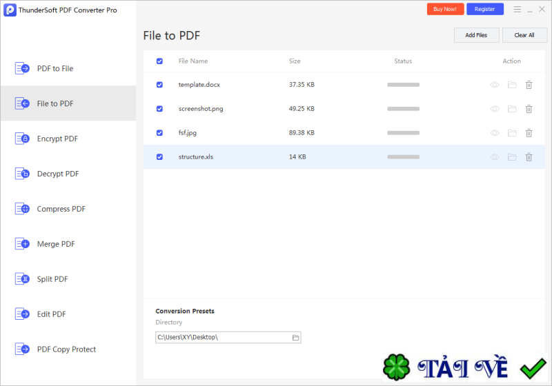Switch to PDF to File mode
The height and width of the screenshot is (386, 552).
[x=68, y=68]
